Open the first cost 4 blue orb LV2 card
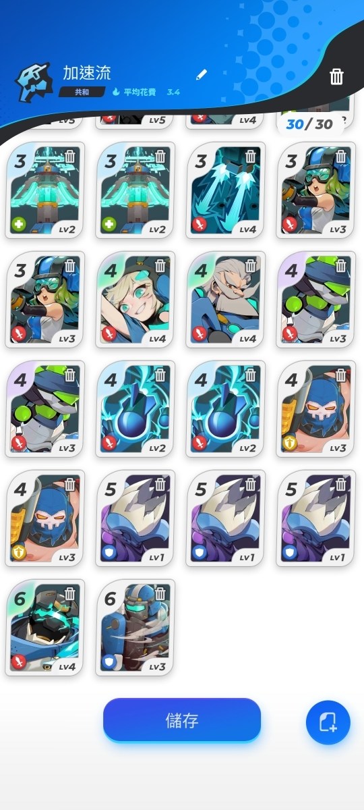This screenshot has height=810, width=364. tap(135, 409)
